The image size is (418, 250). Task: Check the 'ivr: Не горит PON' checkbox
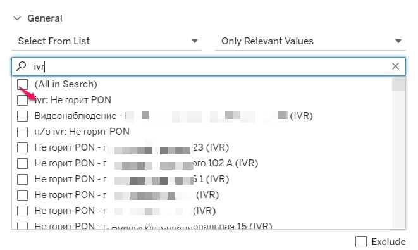pyautogui.click(x=22, y=101)
